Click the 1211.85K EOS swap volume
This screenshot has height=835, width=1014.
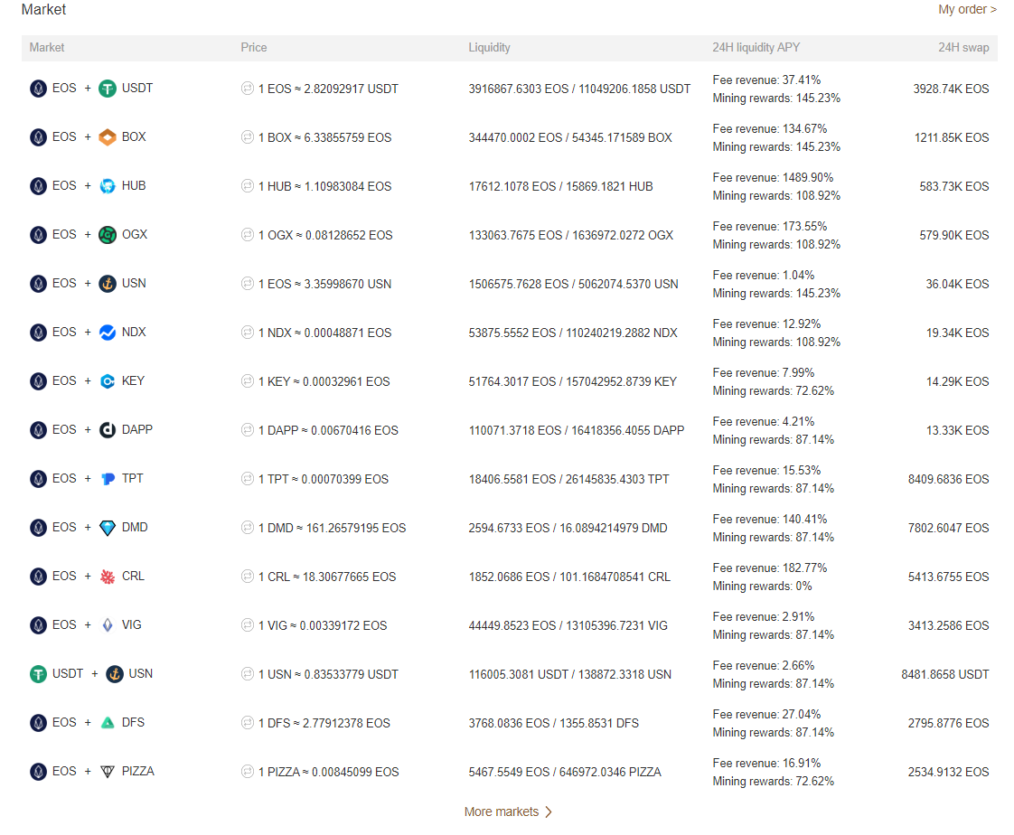952,137
